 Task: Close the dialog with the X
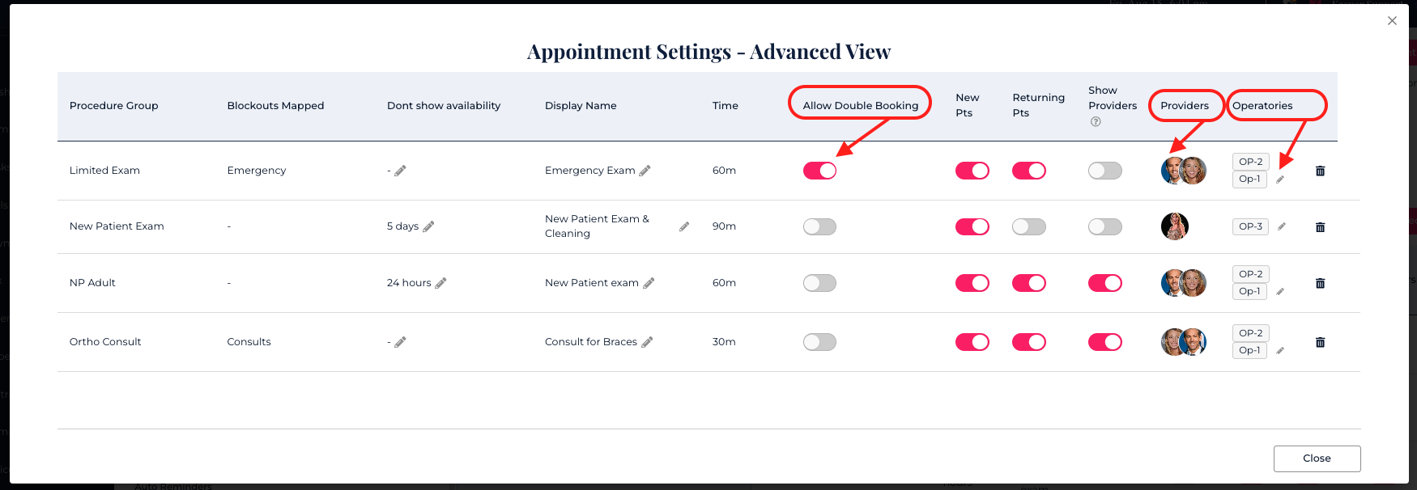1392,21
